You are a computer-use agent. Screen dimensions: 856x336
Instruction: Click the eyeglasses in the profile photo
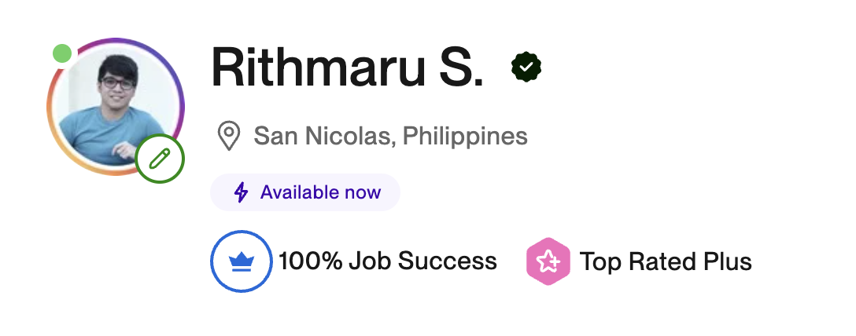click(x=117, y=82)
